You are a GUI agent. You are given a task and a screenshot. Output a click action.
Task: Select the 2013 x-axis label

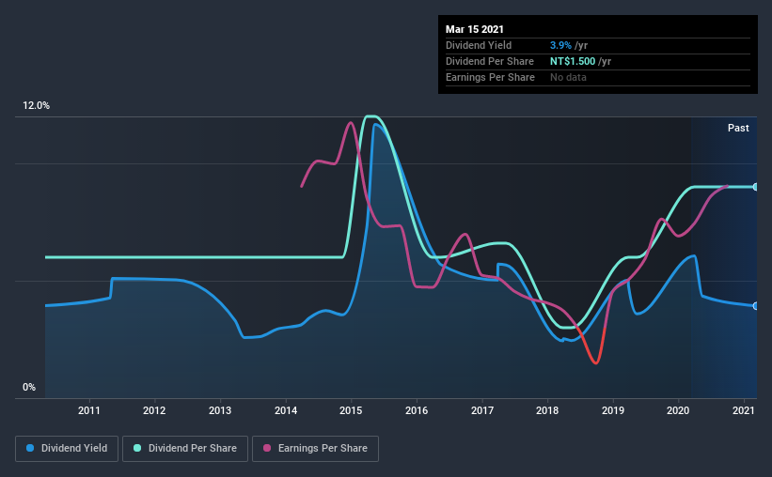pos(220,410)
